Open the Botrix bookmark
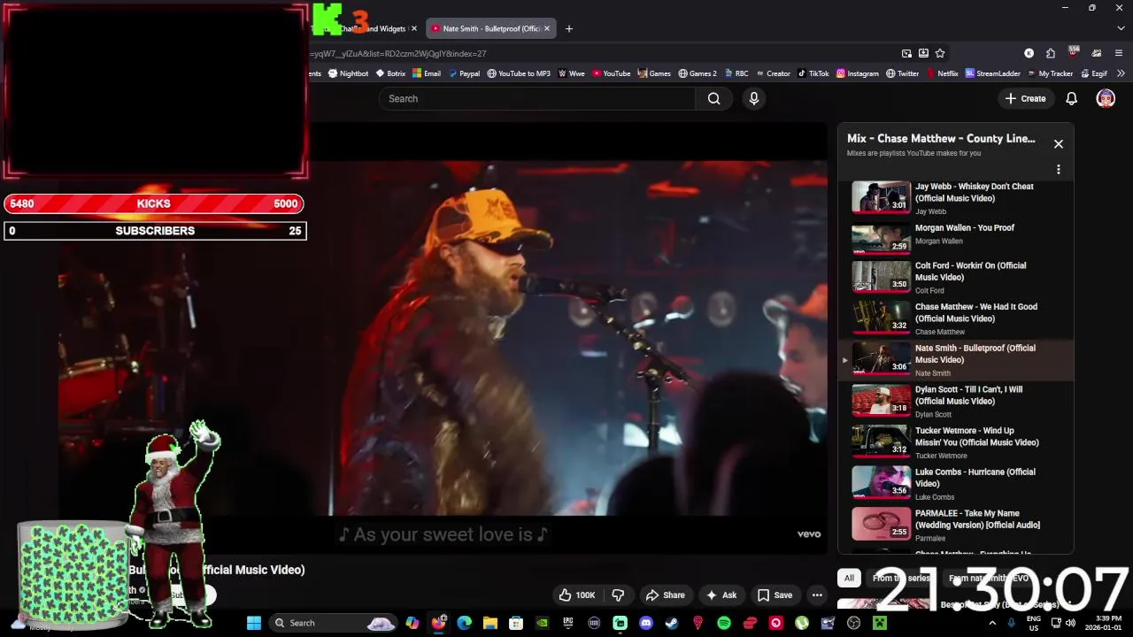The height and width of the screenshot is (637, 1133). pyautogui.click(x=390, y=73)
